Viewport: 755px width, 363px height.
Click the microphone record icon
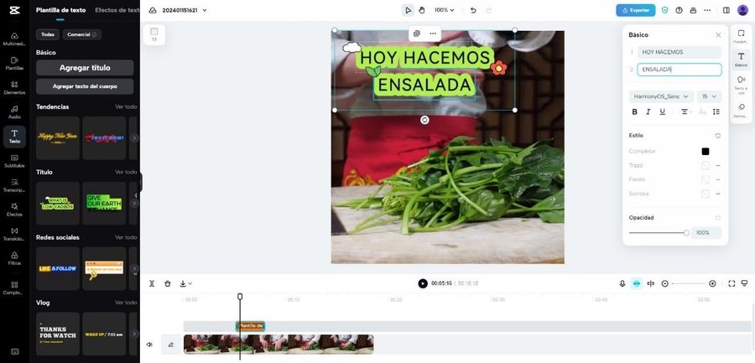click(622, 283)
